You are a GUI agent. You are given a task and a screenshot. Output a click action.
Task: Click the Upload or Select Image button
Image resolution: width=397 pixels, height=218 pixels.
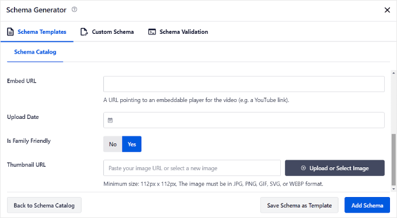pos(335,168)
